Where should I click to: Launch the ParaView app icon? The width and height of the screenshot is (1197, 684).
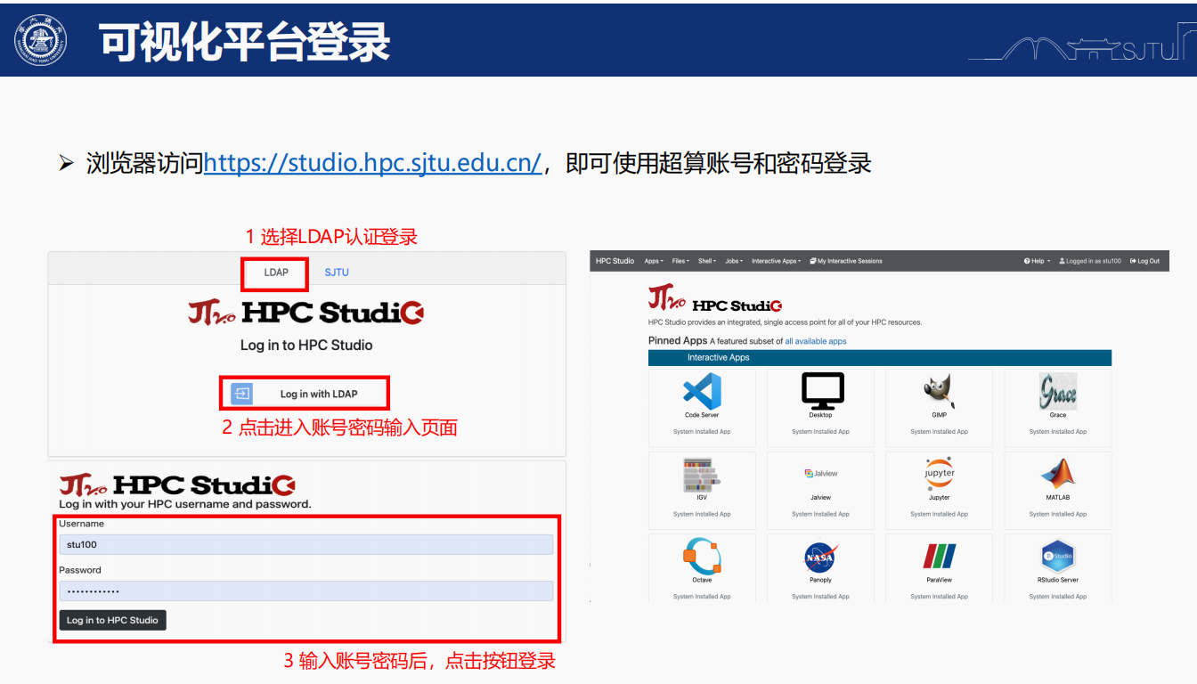939,557
